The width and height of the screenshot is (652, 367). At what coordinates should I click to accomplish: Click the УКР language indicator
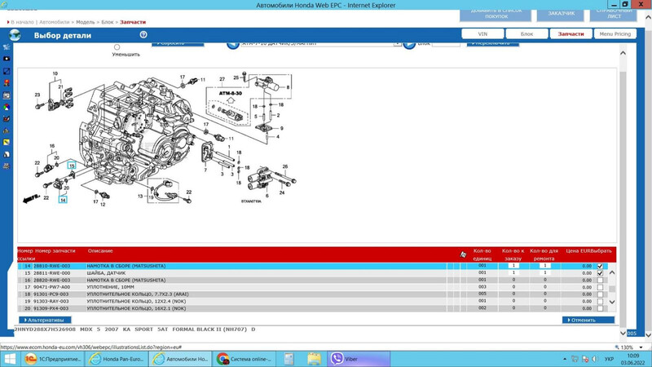click(x=609, y=359)
